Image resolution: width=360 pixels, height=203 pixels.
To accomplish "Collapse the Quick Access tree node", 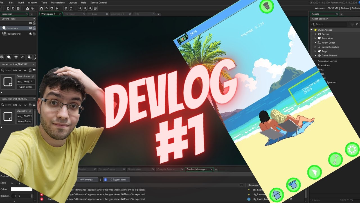I will pyautogui.click(x=312, y=30).
